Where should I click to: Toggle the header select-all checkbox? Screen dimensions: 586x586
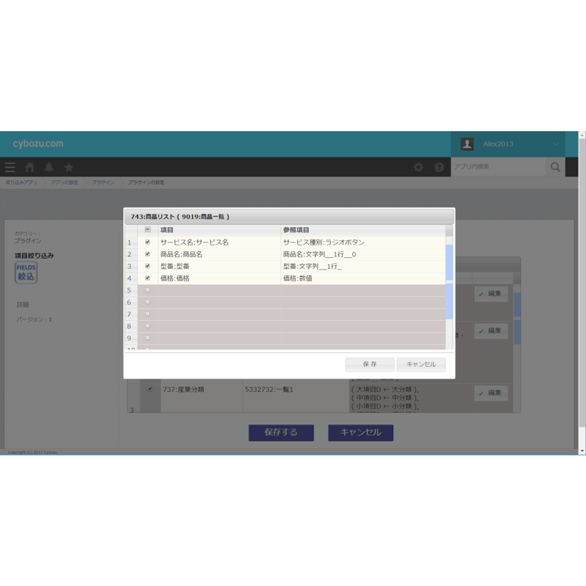(148, 229)
